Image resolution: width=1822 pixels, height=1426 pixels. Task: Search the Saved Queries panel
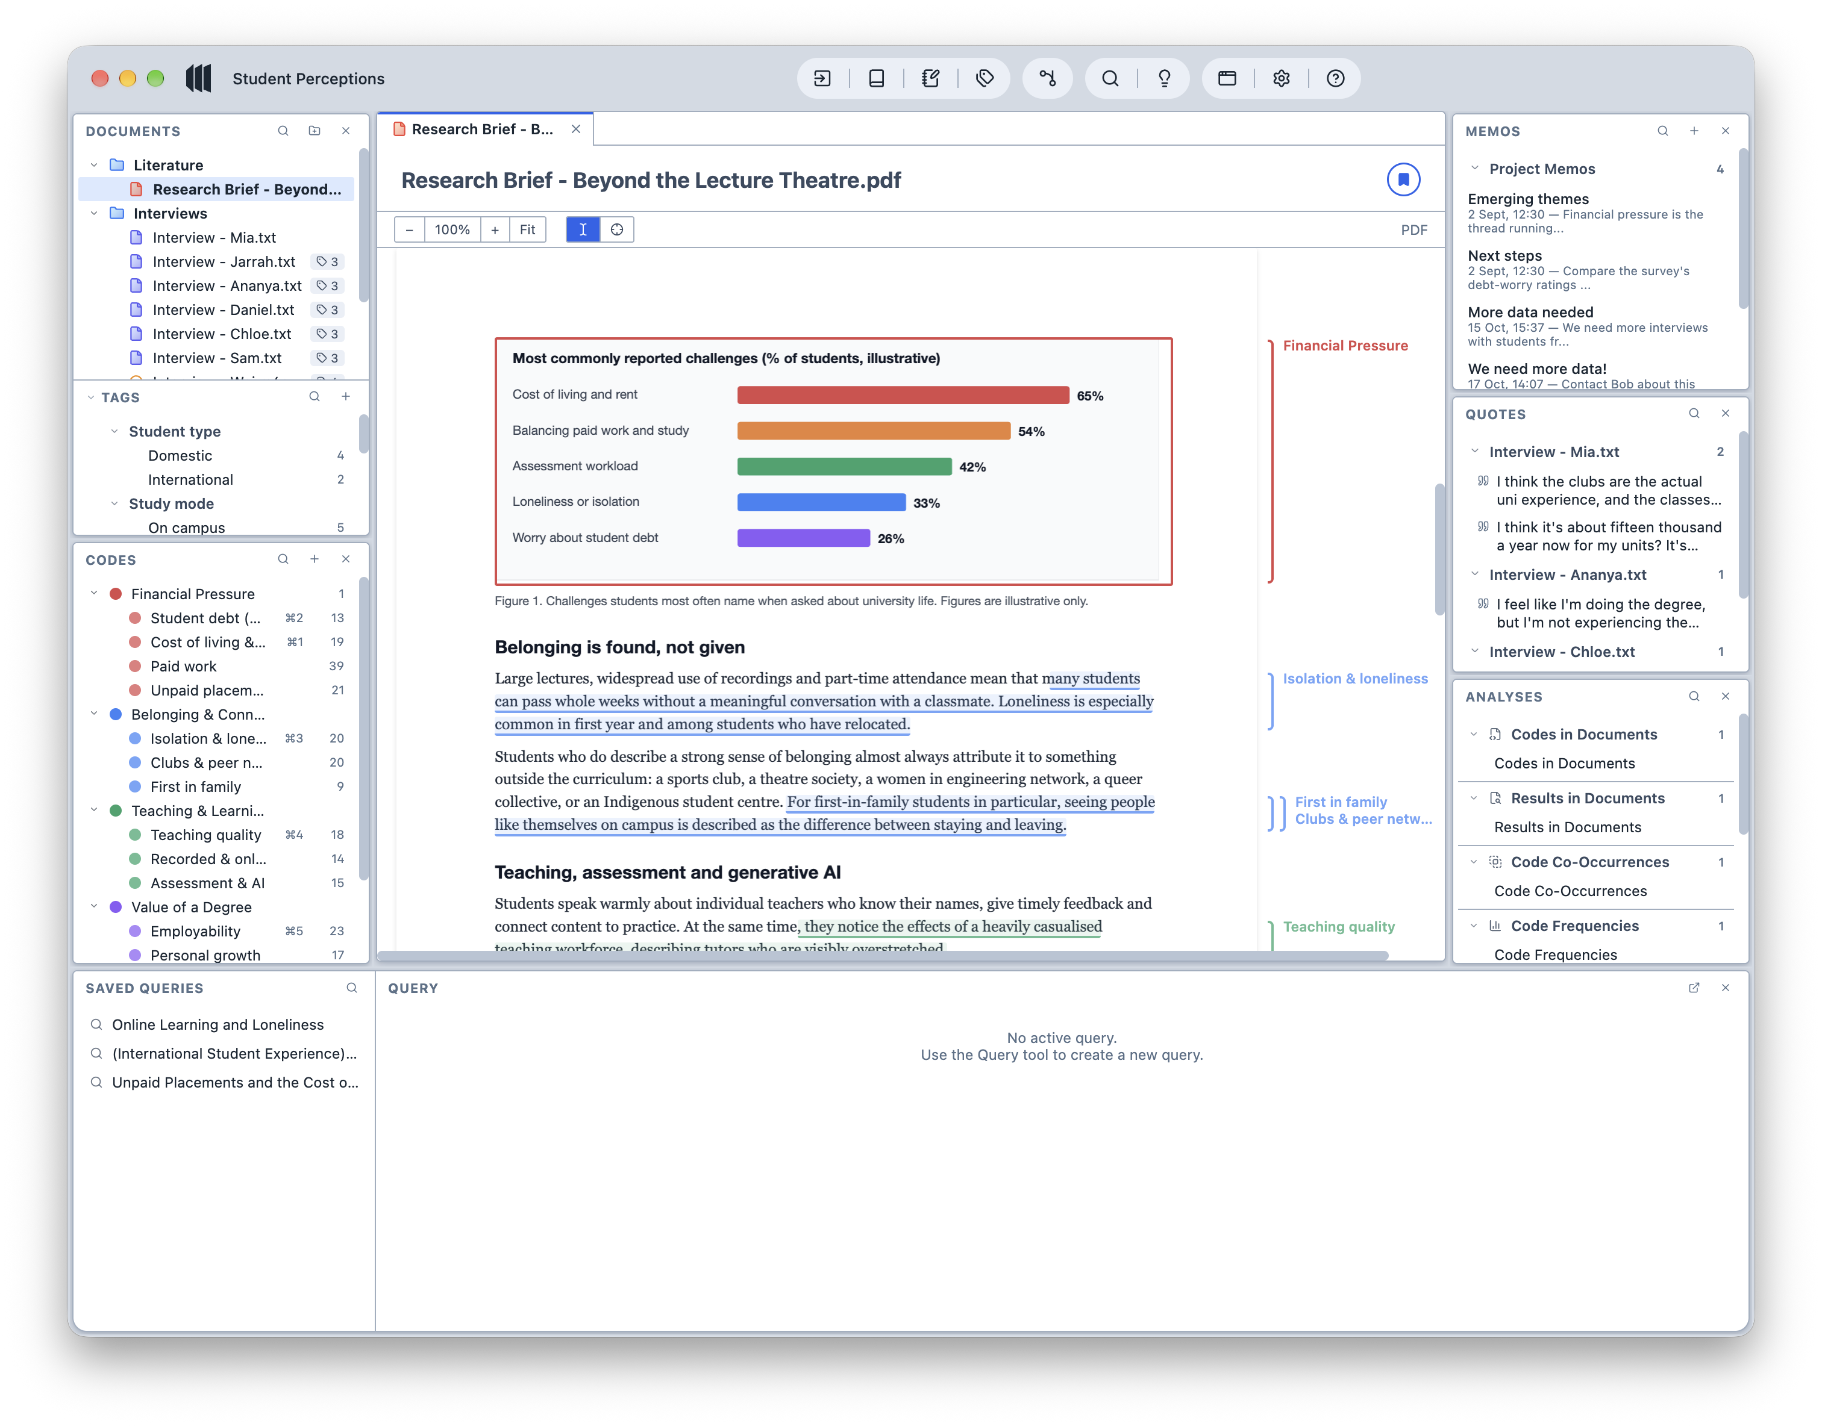click(x=352, y=988)
